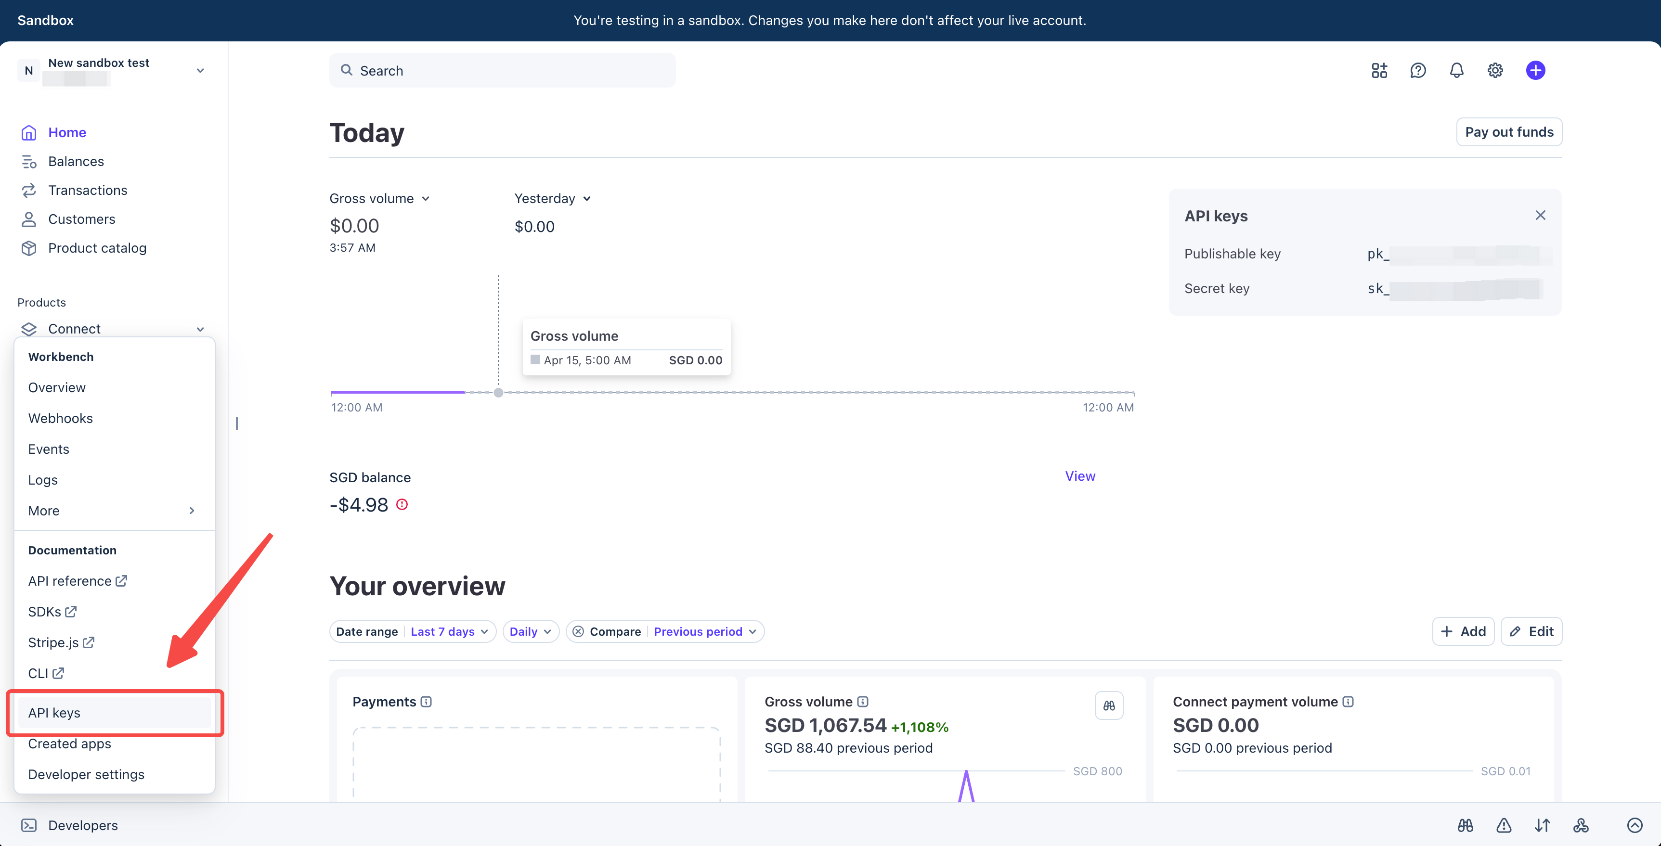Open Developer settings menu entry
1661x846 pixels.
click(x=86, y=774)
